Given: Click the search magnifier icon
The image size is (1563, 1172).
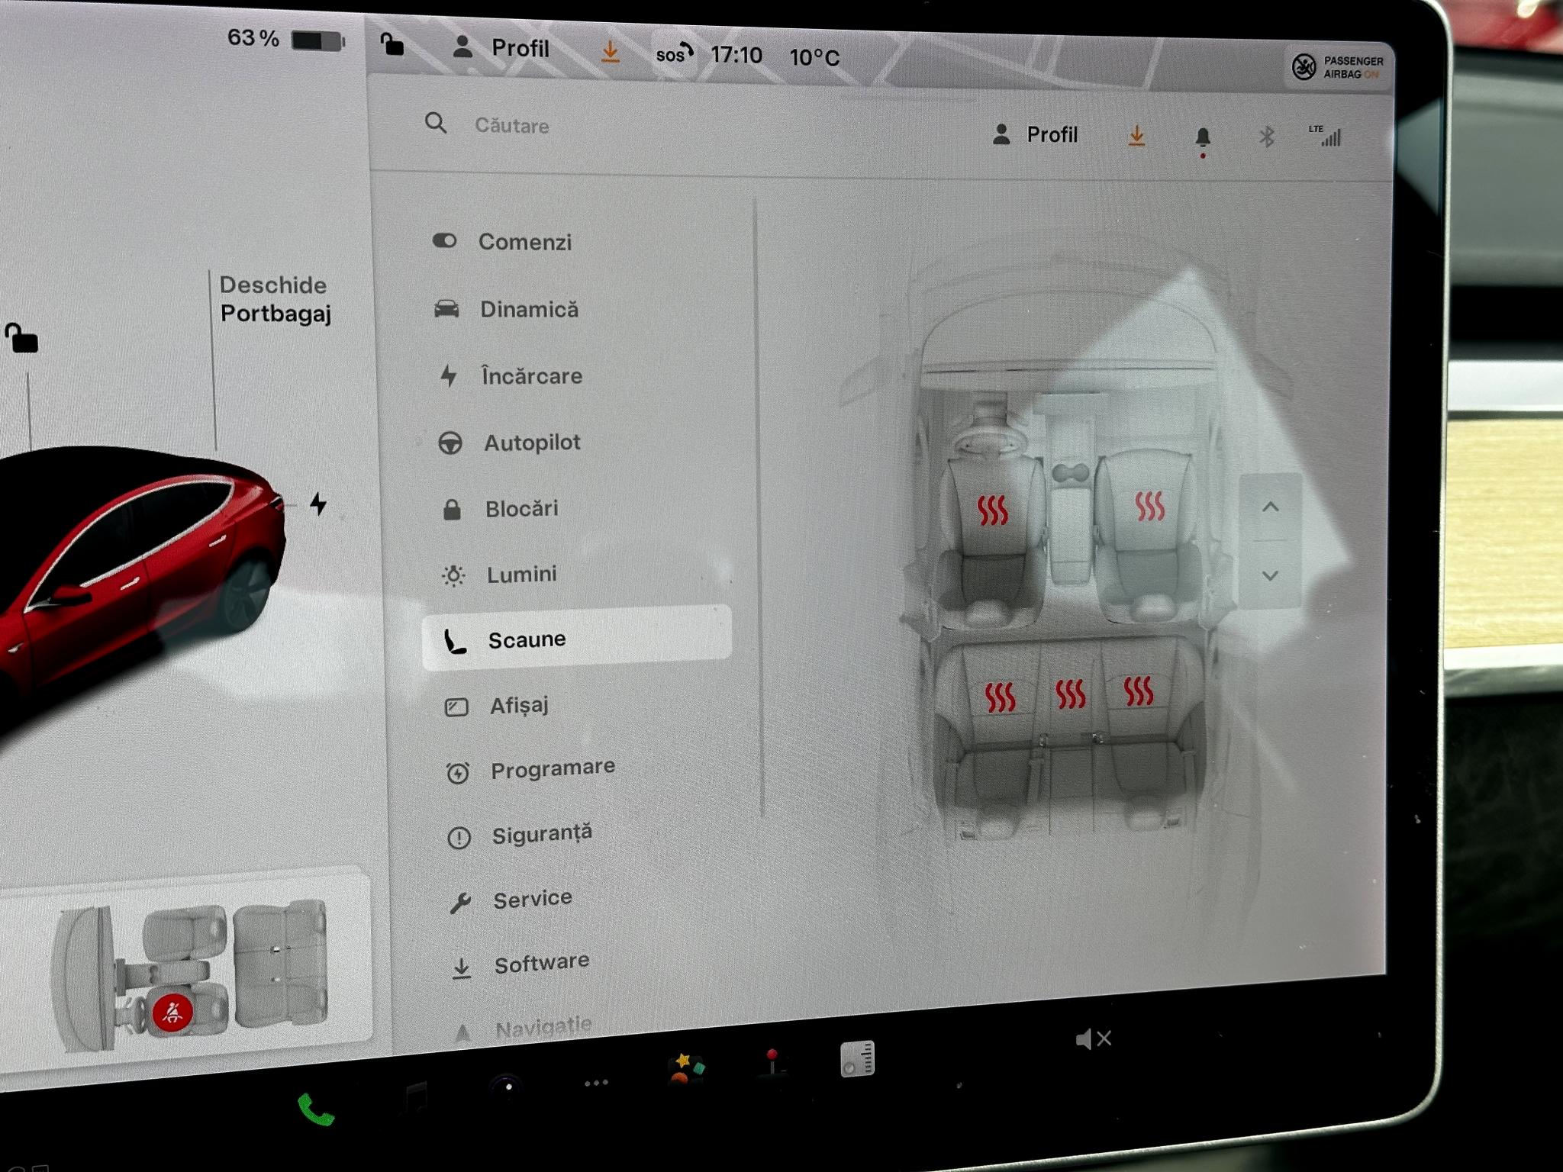Looking at the screenshot, I should (x=436, y=123).
